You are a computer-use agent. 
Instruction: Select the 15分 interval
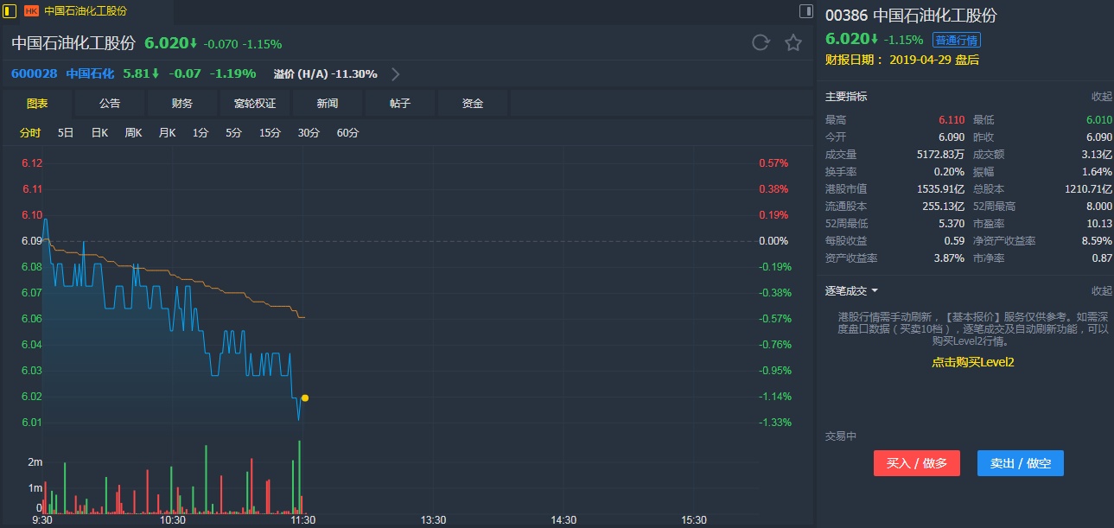[x=271, y=133]
